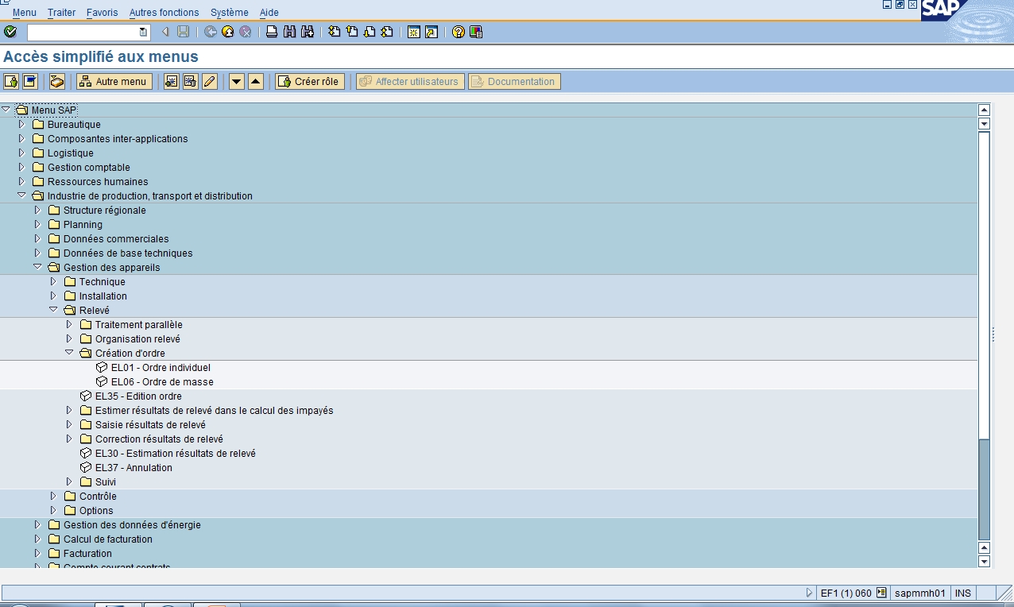Select the Calcul de facturation folder label
The height and width of the screenshot is (607, 1014).
point(108,539)
